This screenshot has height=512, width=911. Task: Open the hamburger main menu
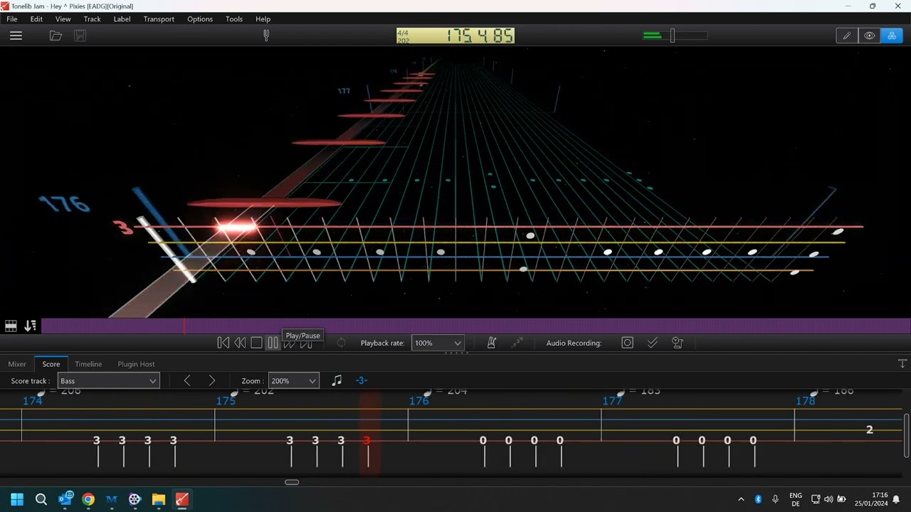16,36
